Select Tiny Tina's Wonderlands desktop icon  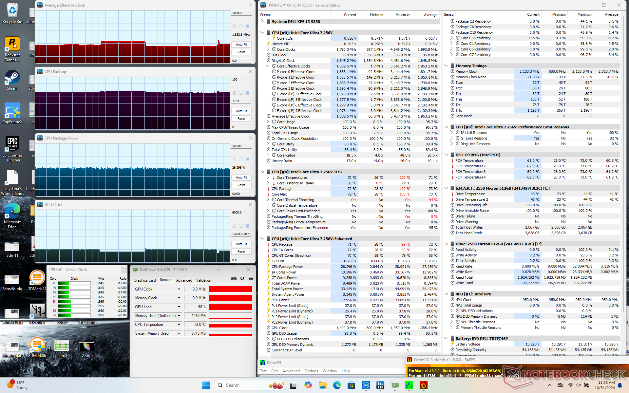(12, 182)
